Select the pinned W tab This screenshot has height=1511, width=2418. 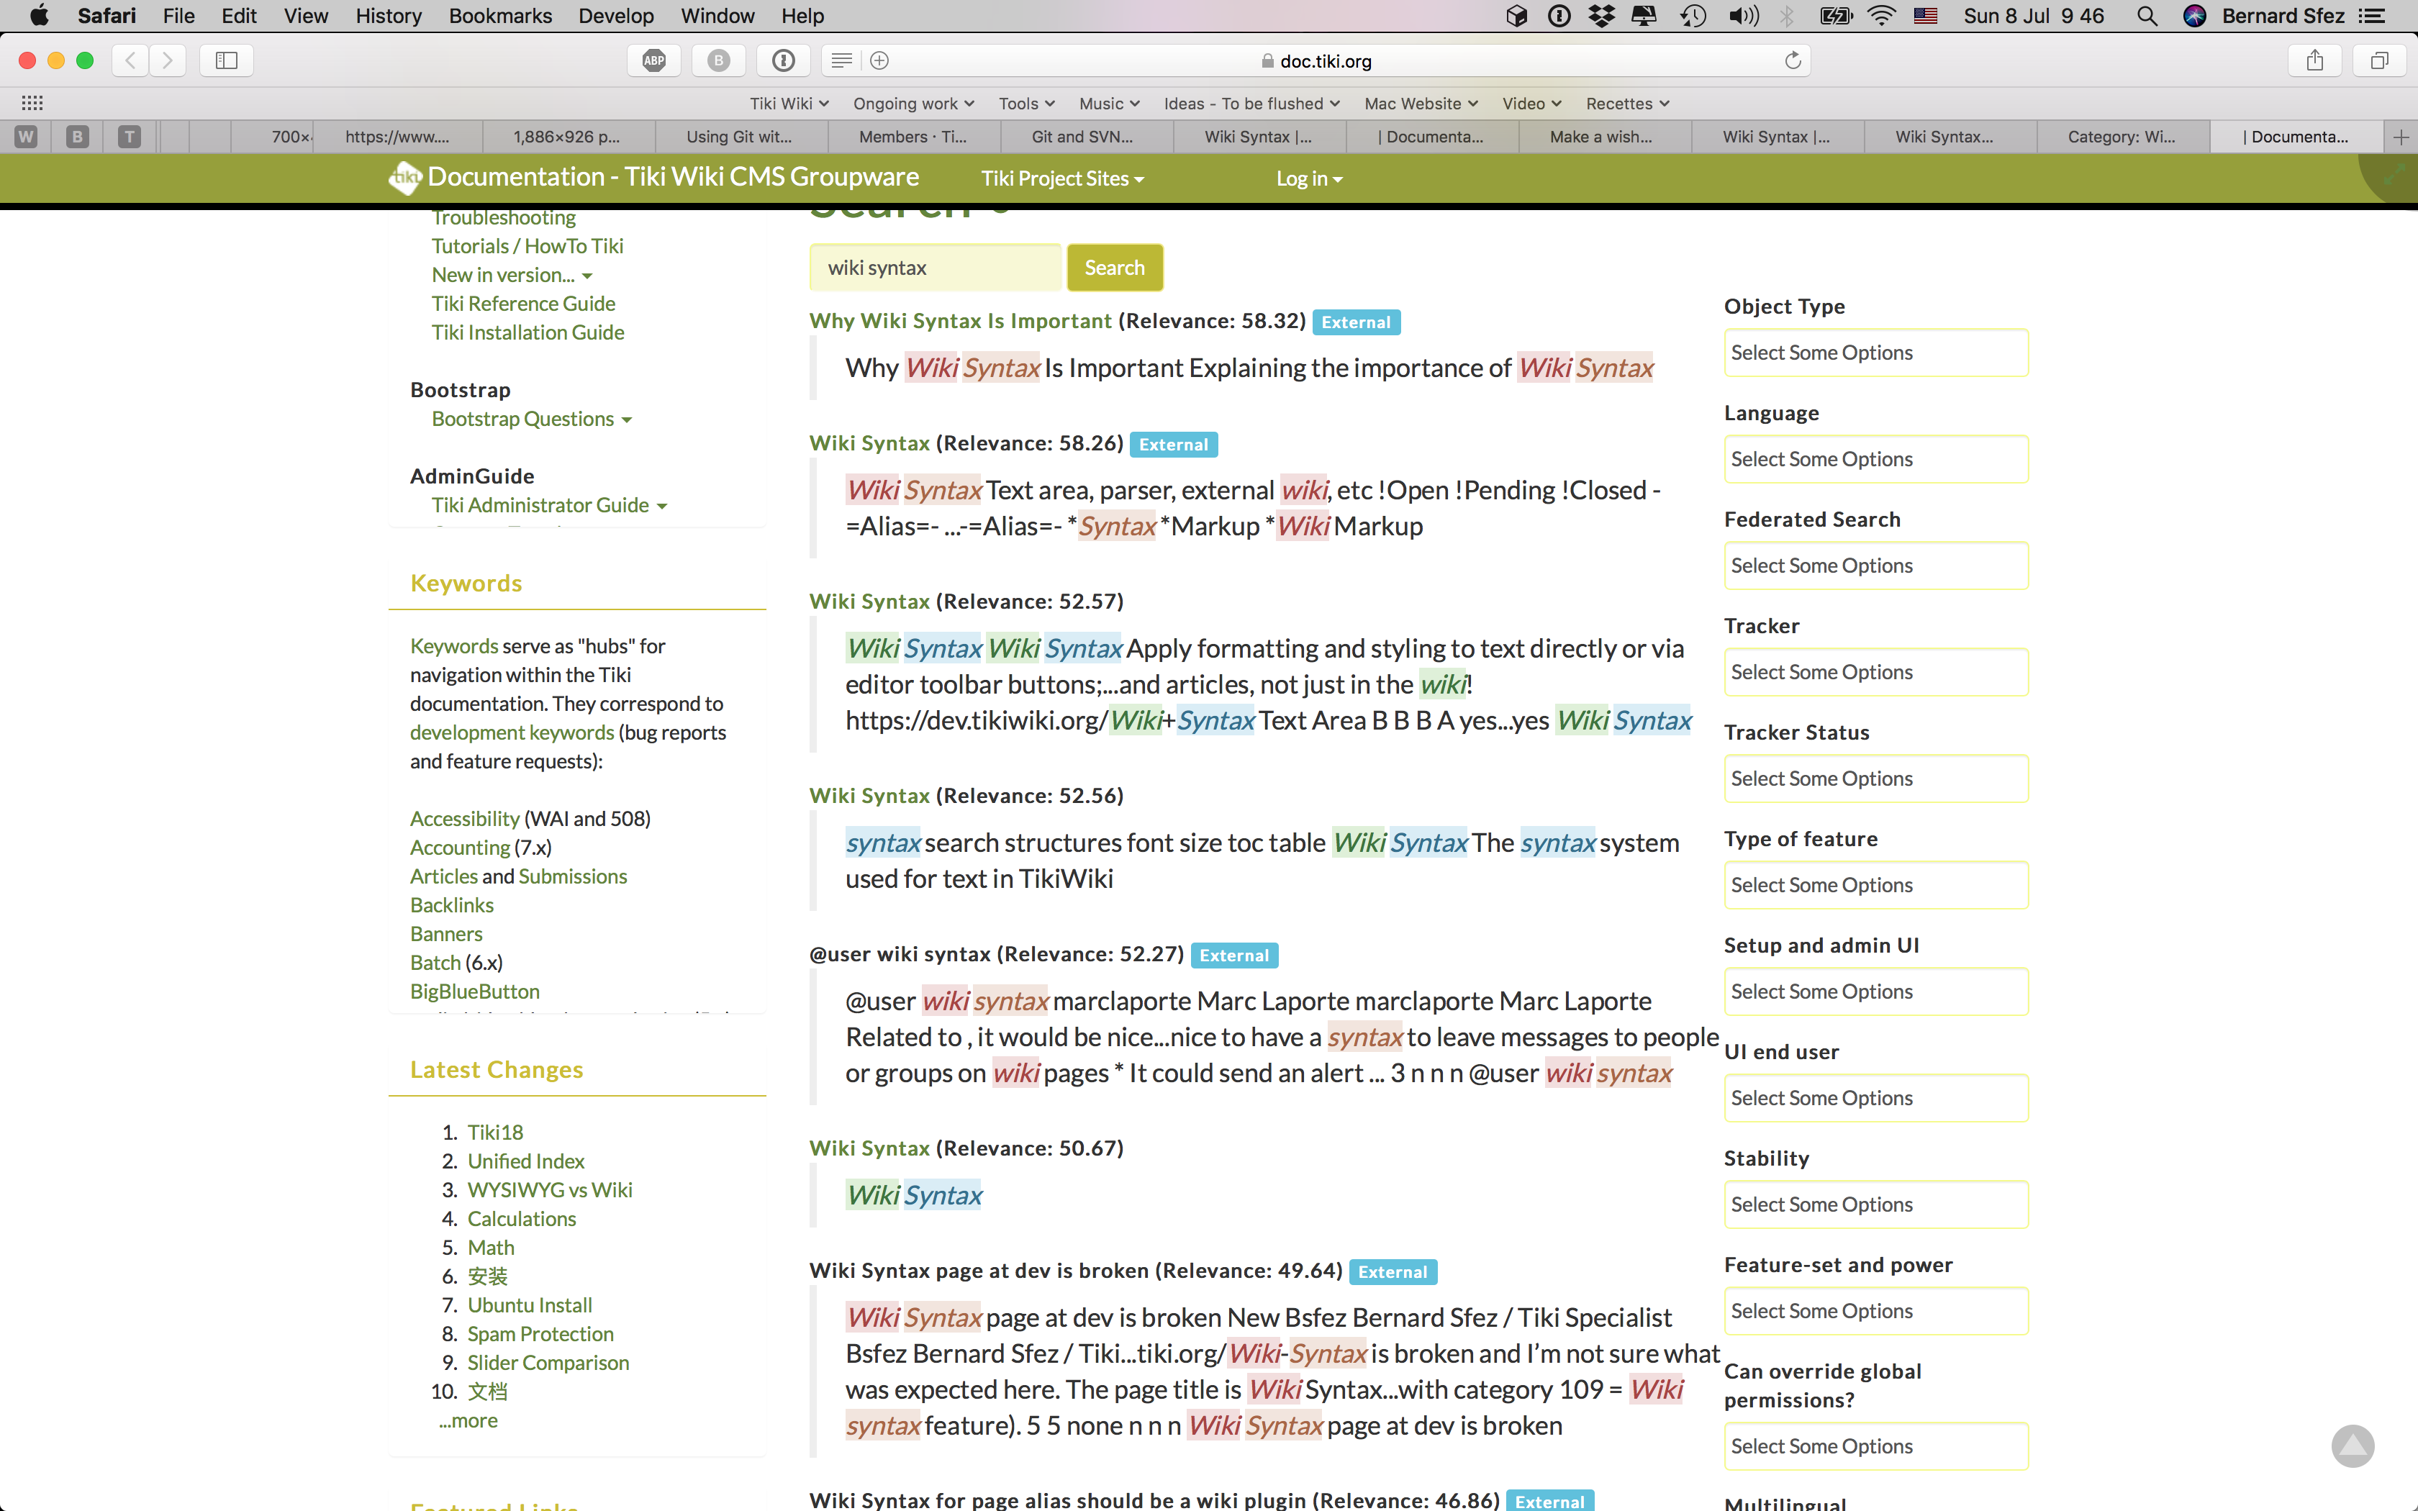click(26, 137)
